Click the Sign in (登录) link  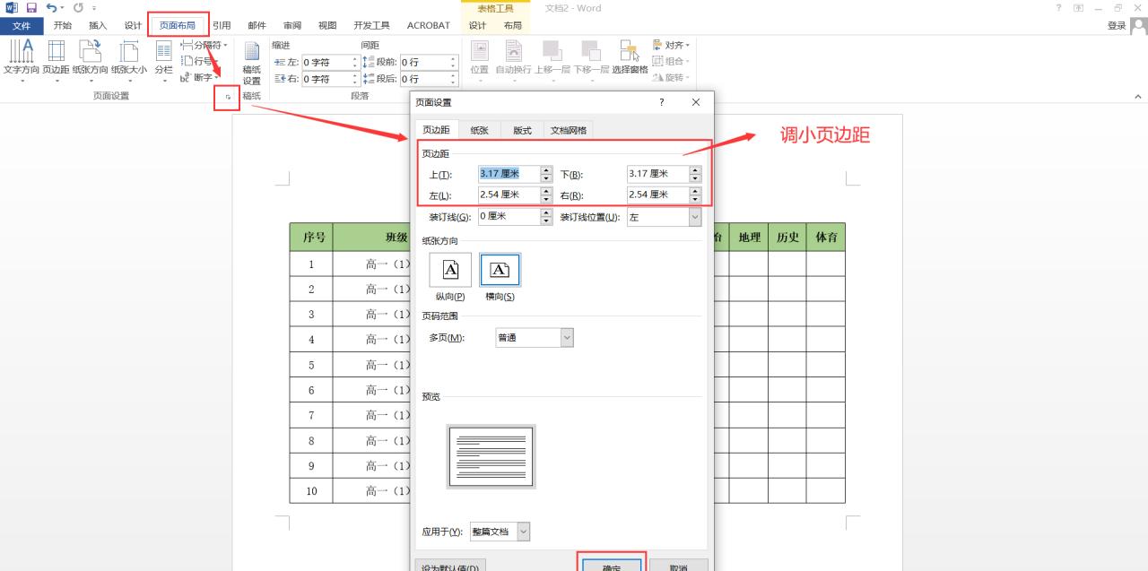(x=1117, y=25)
